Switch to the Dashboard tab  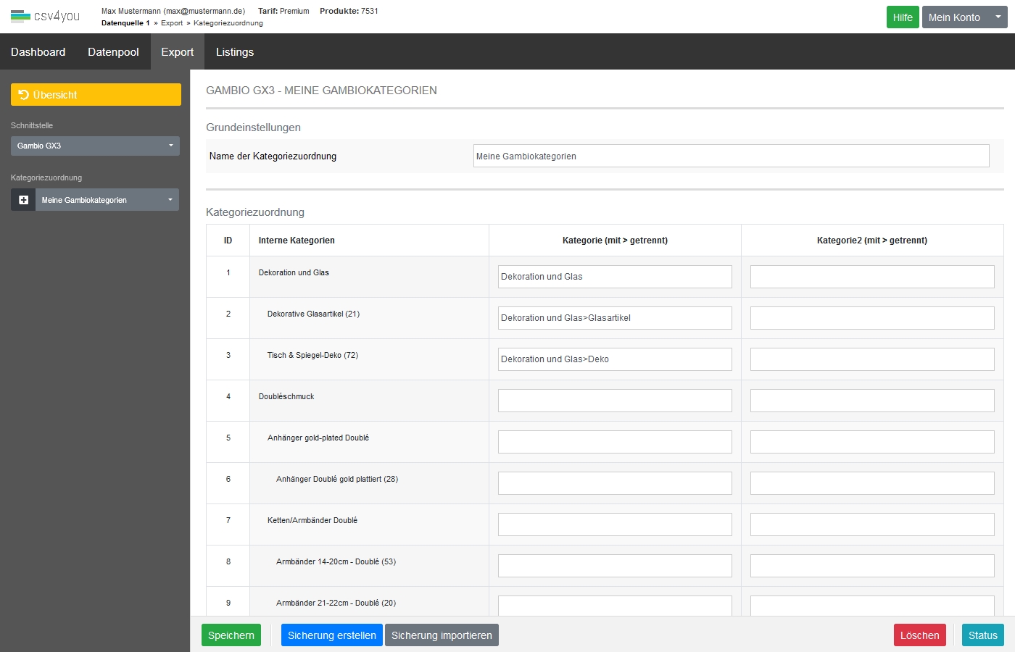tap(38, 52)
